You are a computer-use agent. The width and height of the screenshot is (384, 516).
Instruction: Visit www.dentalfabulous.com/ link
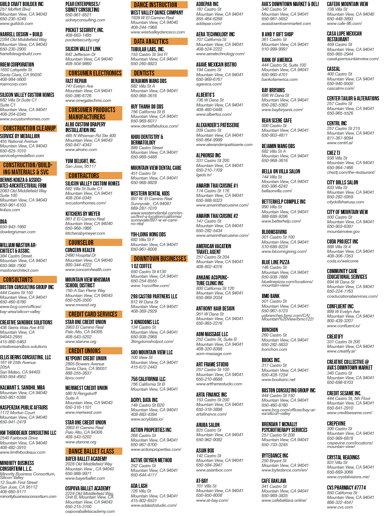(x=154, y=126)
